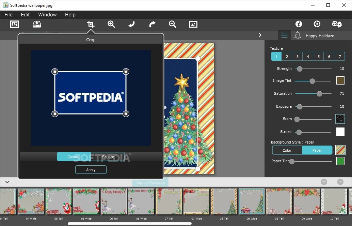The height and width of the screenshot is (226, 352).
Task: Click bottom-right crop corner handle
Action: pos(126,114)
